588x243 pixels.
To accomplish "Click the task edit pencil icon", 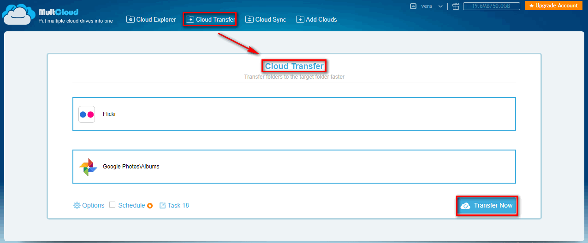I will tap(162, 205).
